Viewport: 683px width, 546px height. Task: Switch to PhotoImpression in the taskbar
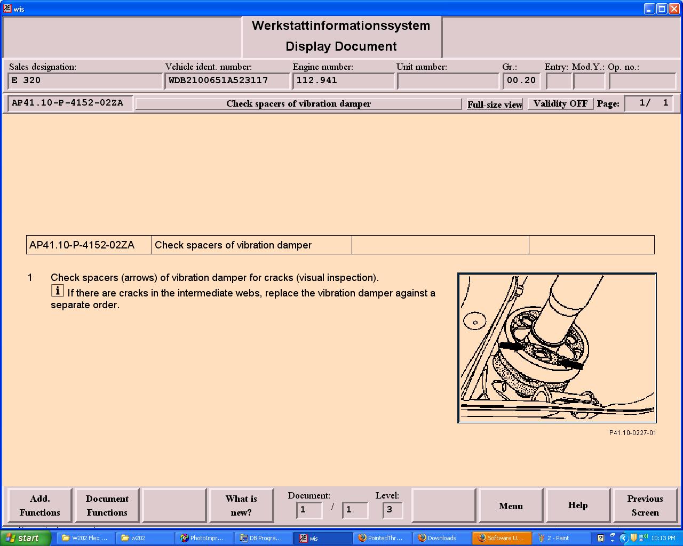point(204,538)
